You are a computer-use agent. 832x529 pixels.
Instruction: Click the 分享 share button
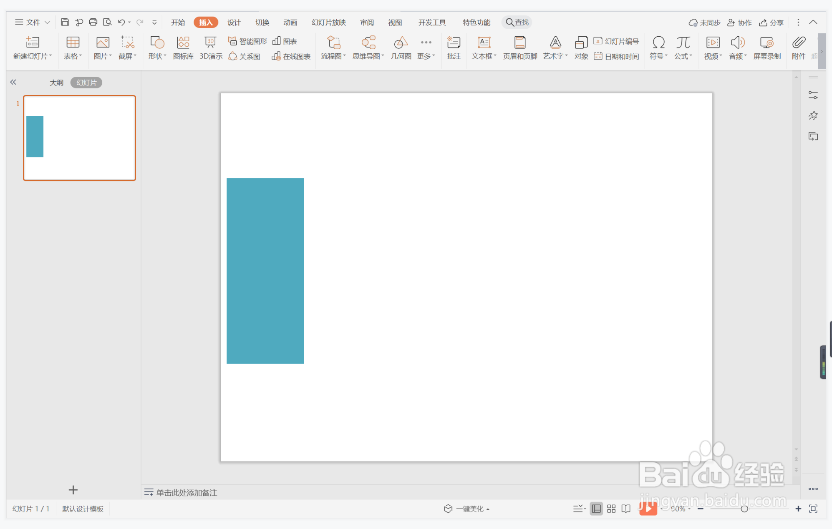(771, 23)
